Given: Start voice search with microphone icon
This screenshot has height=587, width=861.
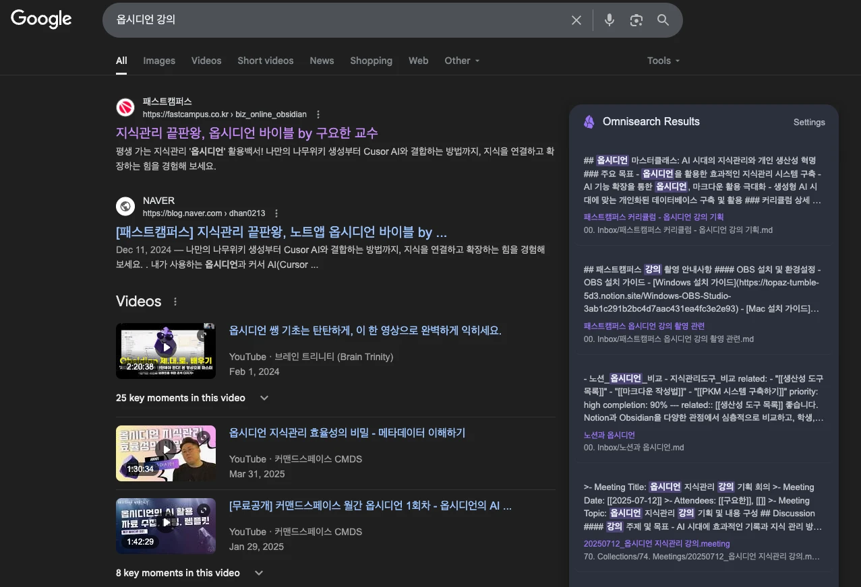Looking at the screenshot, I should 610,20.
